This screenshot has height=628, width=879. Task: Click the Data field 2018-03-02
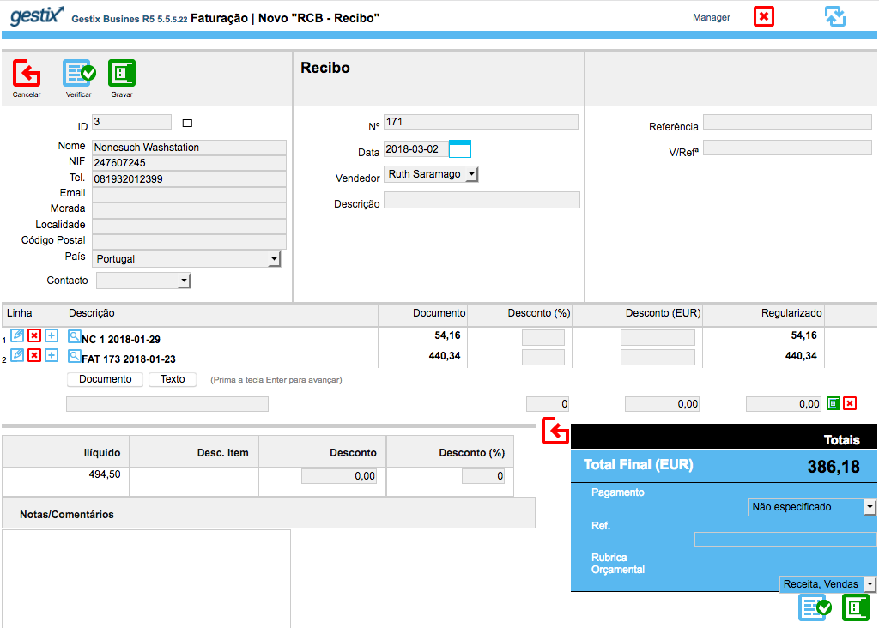click(x=416, y=149)
